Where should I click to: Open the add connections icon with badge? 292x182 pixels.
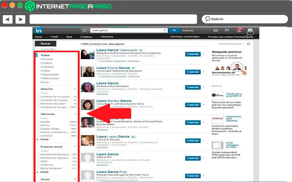(x=239, y=30)
